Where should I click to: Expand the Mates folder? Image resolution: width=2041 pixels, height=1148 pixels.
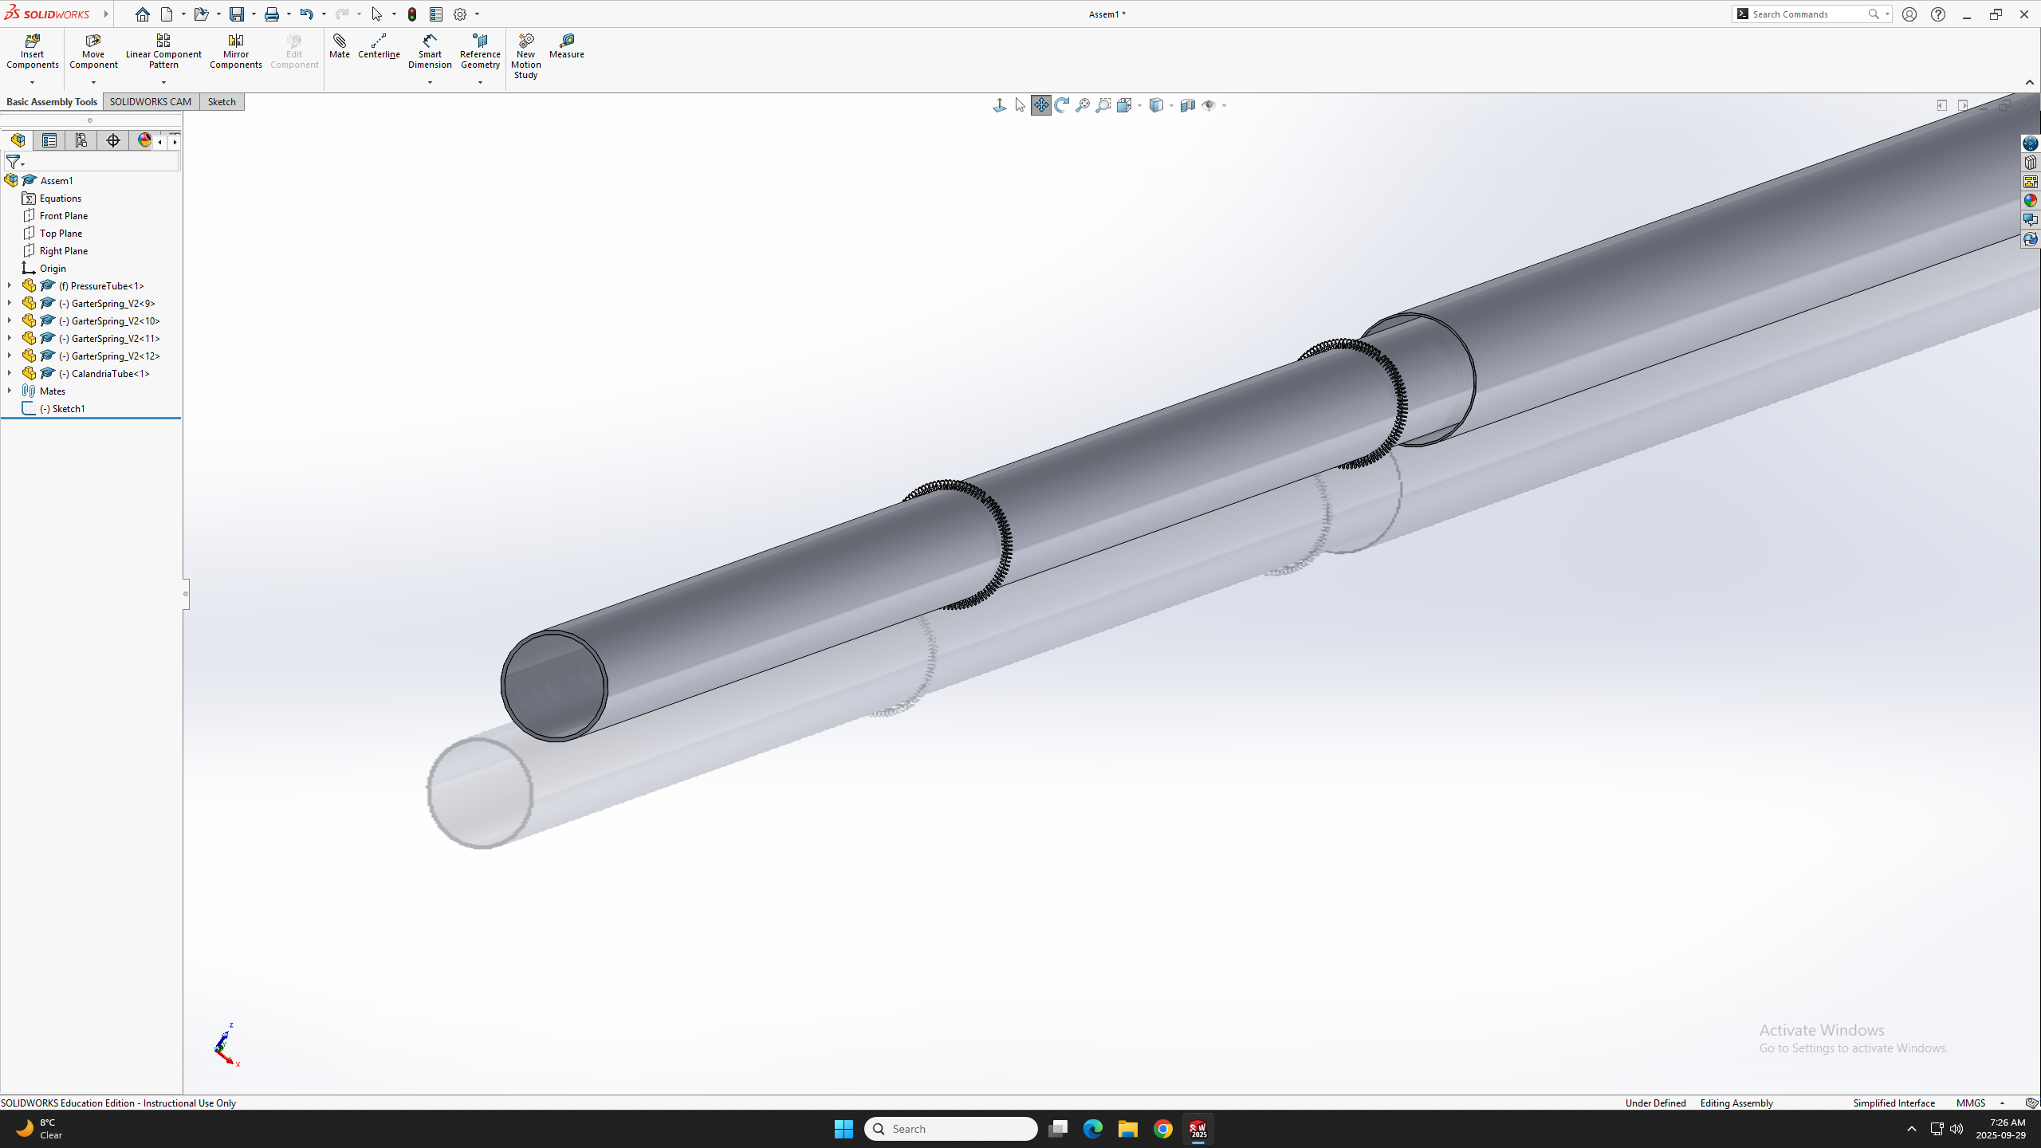click(x=10, y=391)
